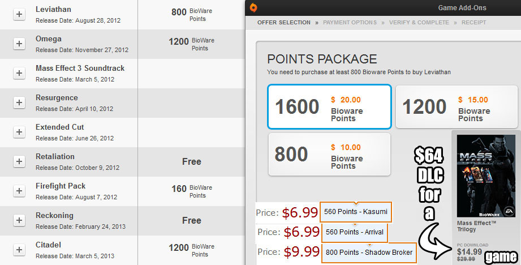Screen dimensions: 521x265
Task: Click plus icon next to Resurgence
Action: coord(19,102)
